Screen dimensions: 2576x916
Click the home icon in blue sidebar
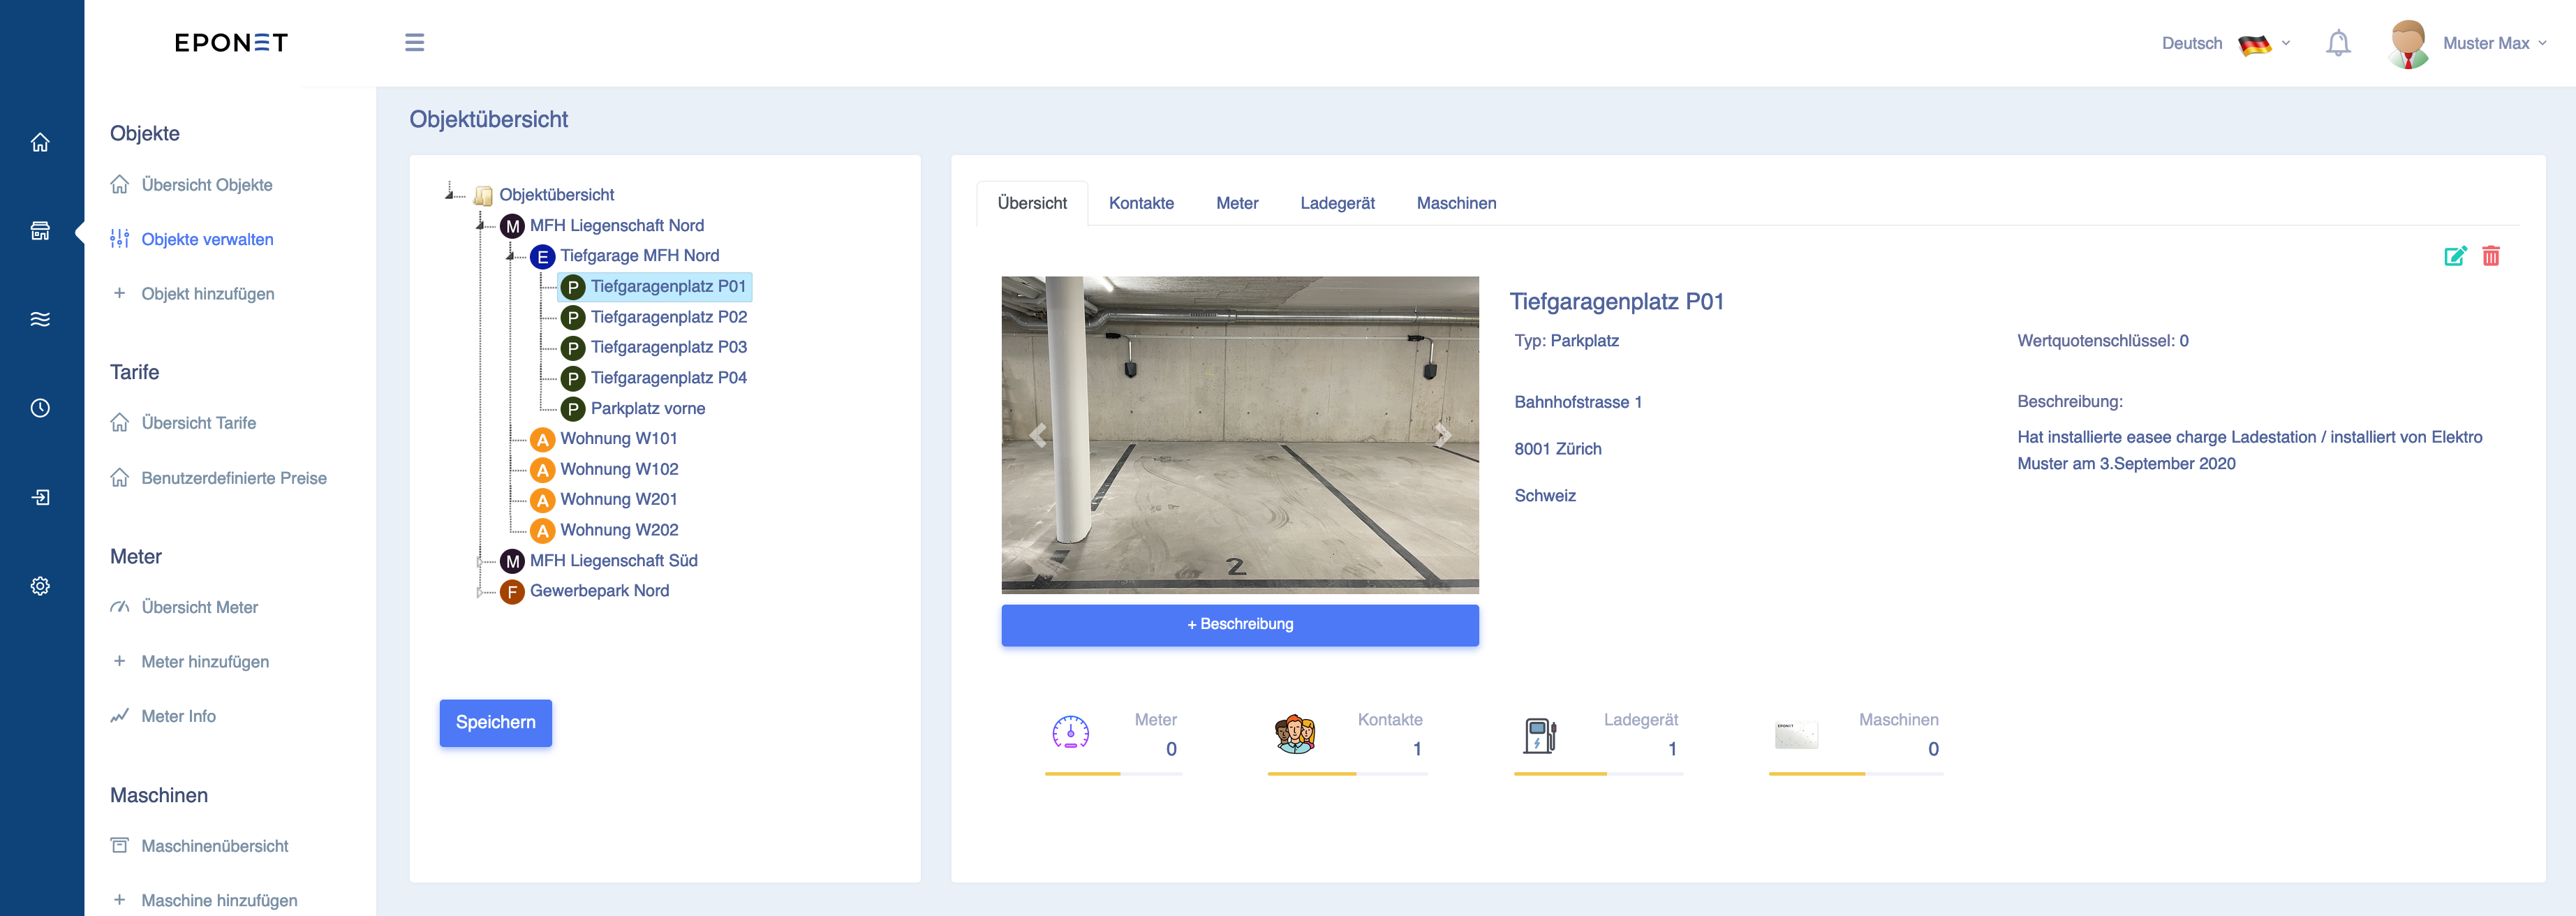click(x=40, y=142)
